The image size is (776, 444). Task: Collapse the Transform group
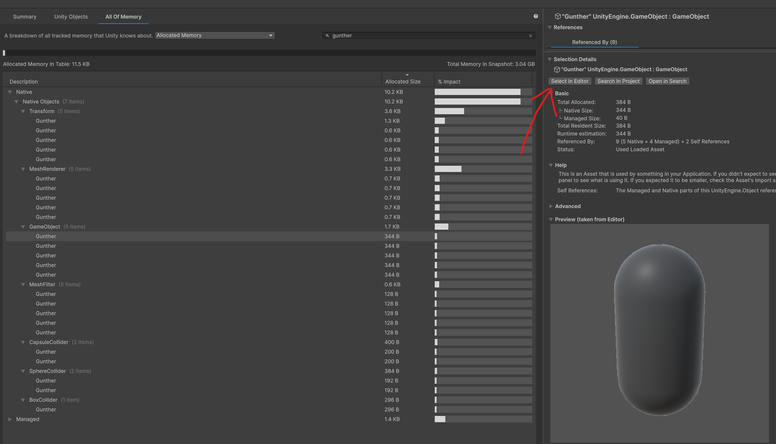tap(23, 111)
